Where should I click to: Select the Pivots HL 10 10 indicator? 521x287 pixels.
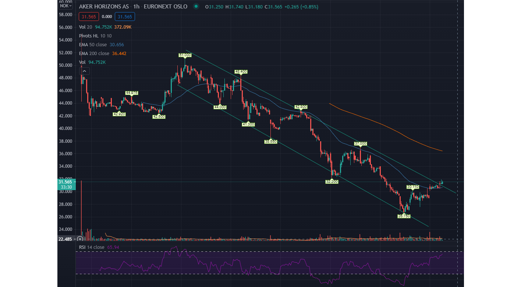[95, 36]
